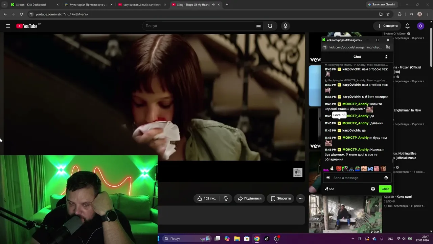Focus the Send a message chat input
Image resolution: width=433 pixels, height=244 pixels.
coord(357,178)
